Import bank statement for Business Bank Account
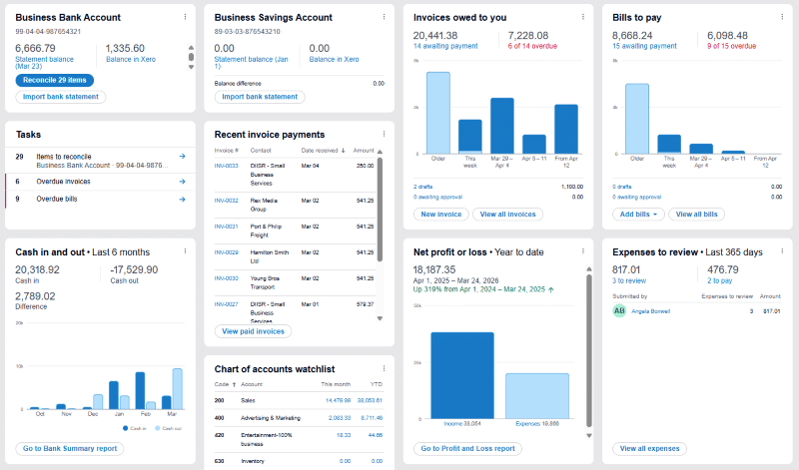The image size is (799, 470). point(61,97)
